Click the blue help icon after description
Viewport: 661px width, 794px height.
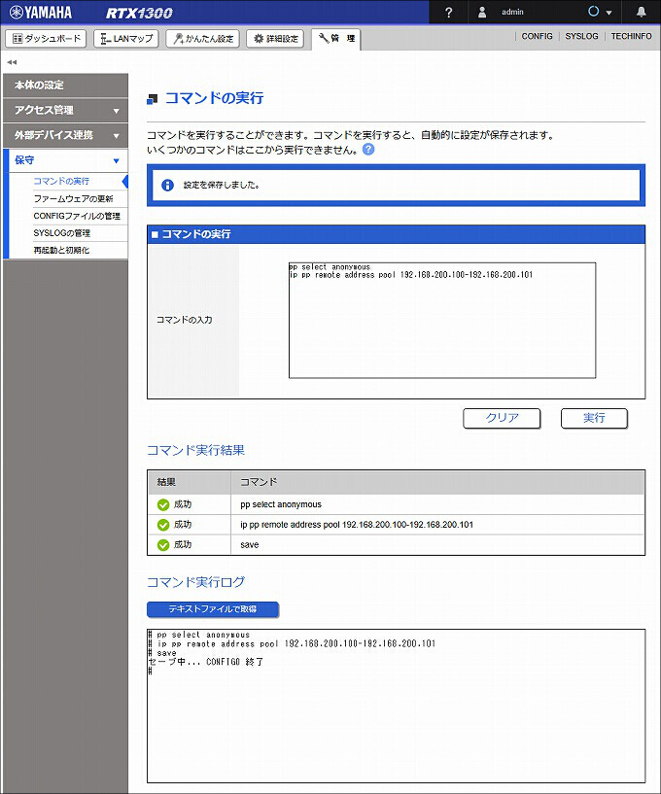(x=368, y=150)
